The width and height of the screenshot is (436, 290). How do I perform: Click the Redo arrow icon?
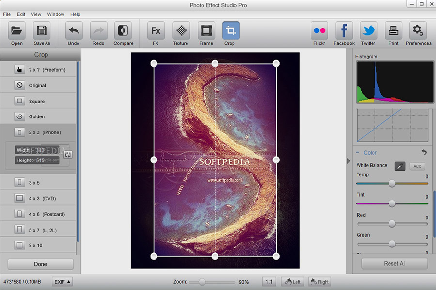pyautogui.click(x=98, y=30)
